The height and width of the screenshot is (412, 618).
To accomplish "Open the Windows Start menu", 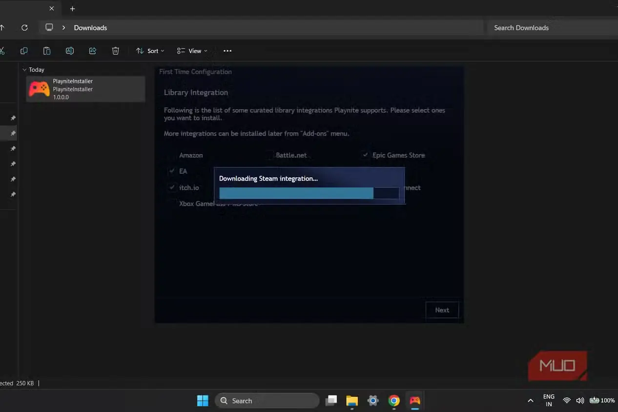I will [x=203, y=401].
